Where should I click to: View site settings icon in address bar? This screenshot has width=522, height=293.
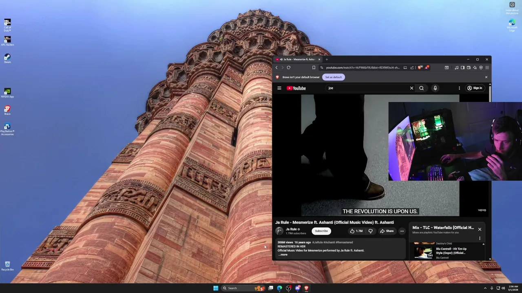(x=322, y=68)
